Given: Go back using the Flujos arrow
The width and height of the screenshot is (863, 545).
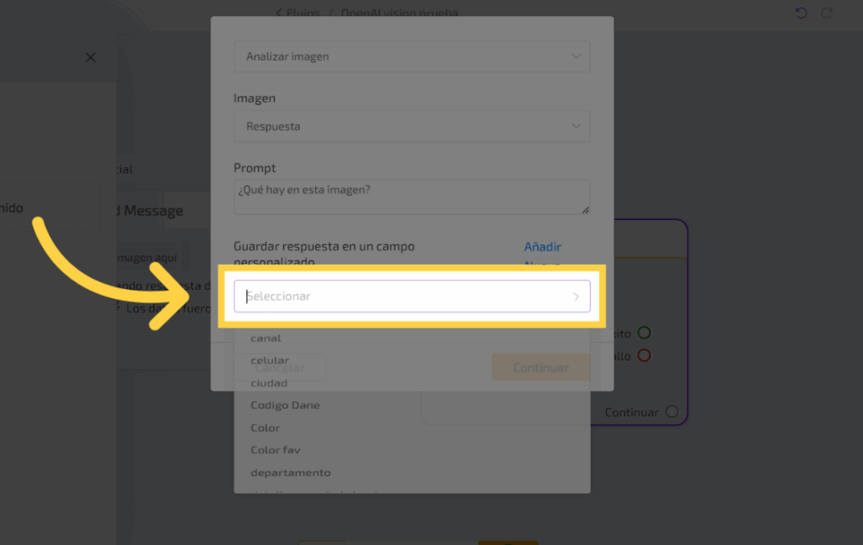Looking at the screenshot, I should [281, 13].
